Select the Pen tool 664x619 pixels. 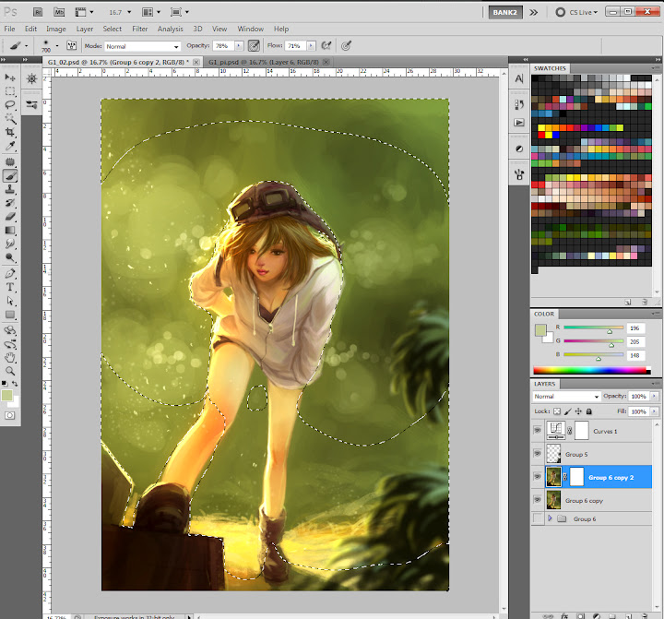(10, 274)
